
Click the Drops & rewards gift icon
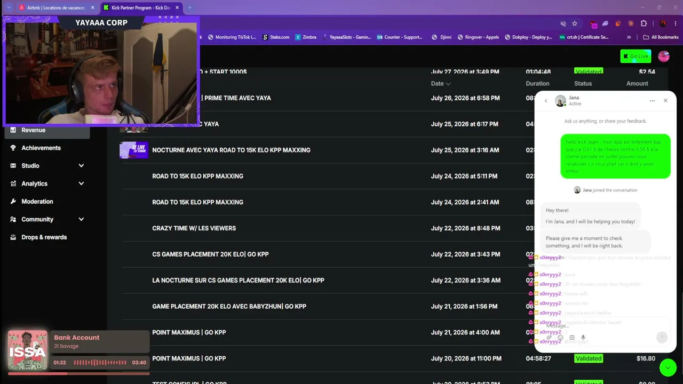[13, 237]
